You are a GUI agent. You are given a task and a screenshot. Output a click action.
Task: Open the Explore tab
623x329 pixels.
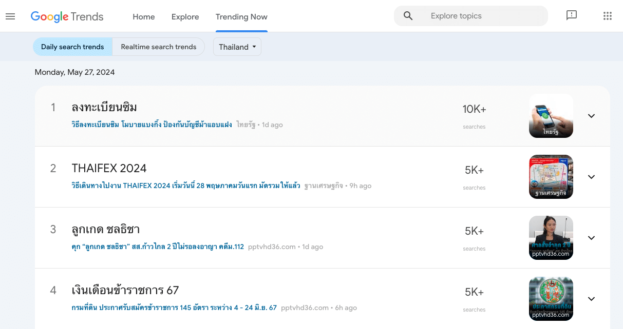(x=185, y=16)
